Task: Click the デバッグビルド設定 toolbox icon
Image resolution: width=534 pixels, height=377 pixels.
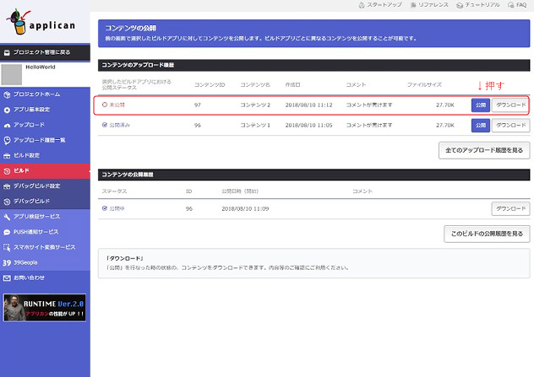Action: [x=7, y=186]
